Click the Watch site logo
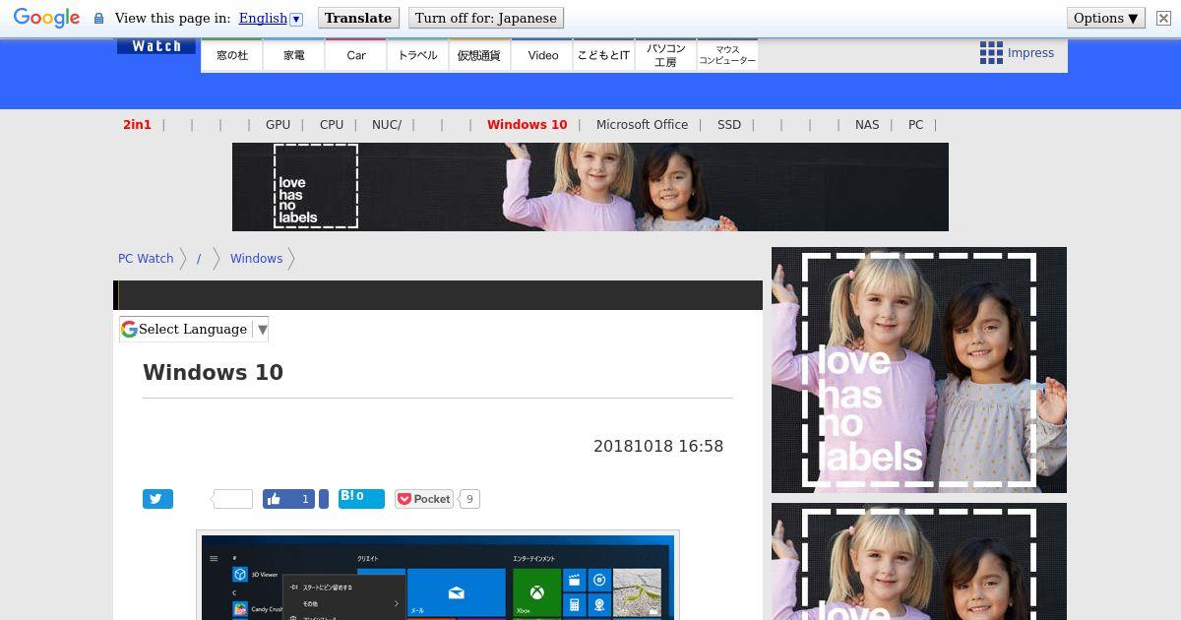The height and width of the screenshot is (620, 1181). [x=156, y=46]
